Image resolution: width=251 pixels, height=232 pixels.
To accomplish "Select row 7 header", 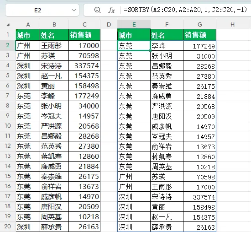I will coord(8,96).
